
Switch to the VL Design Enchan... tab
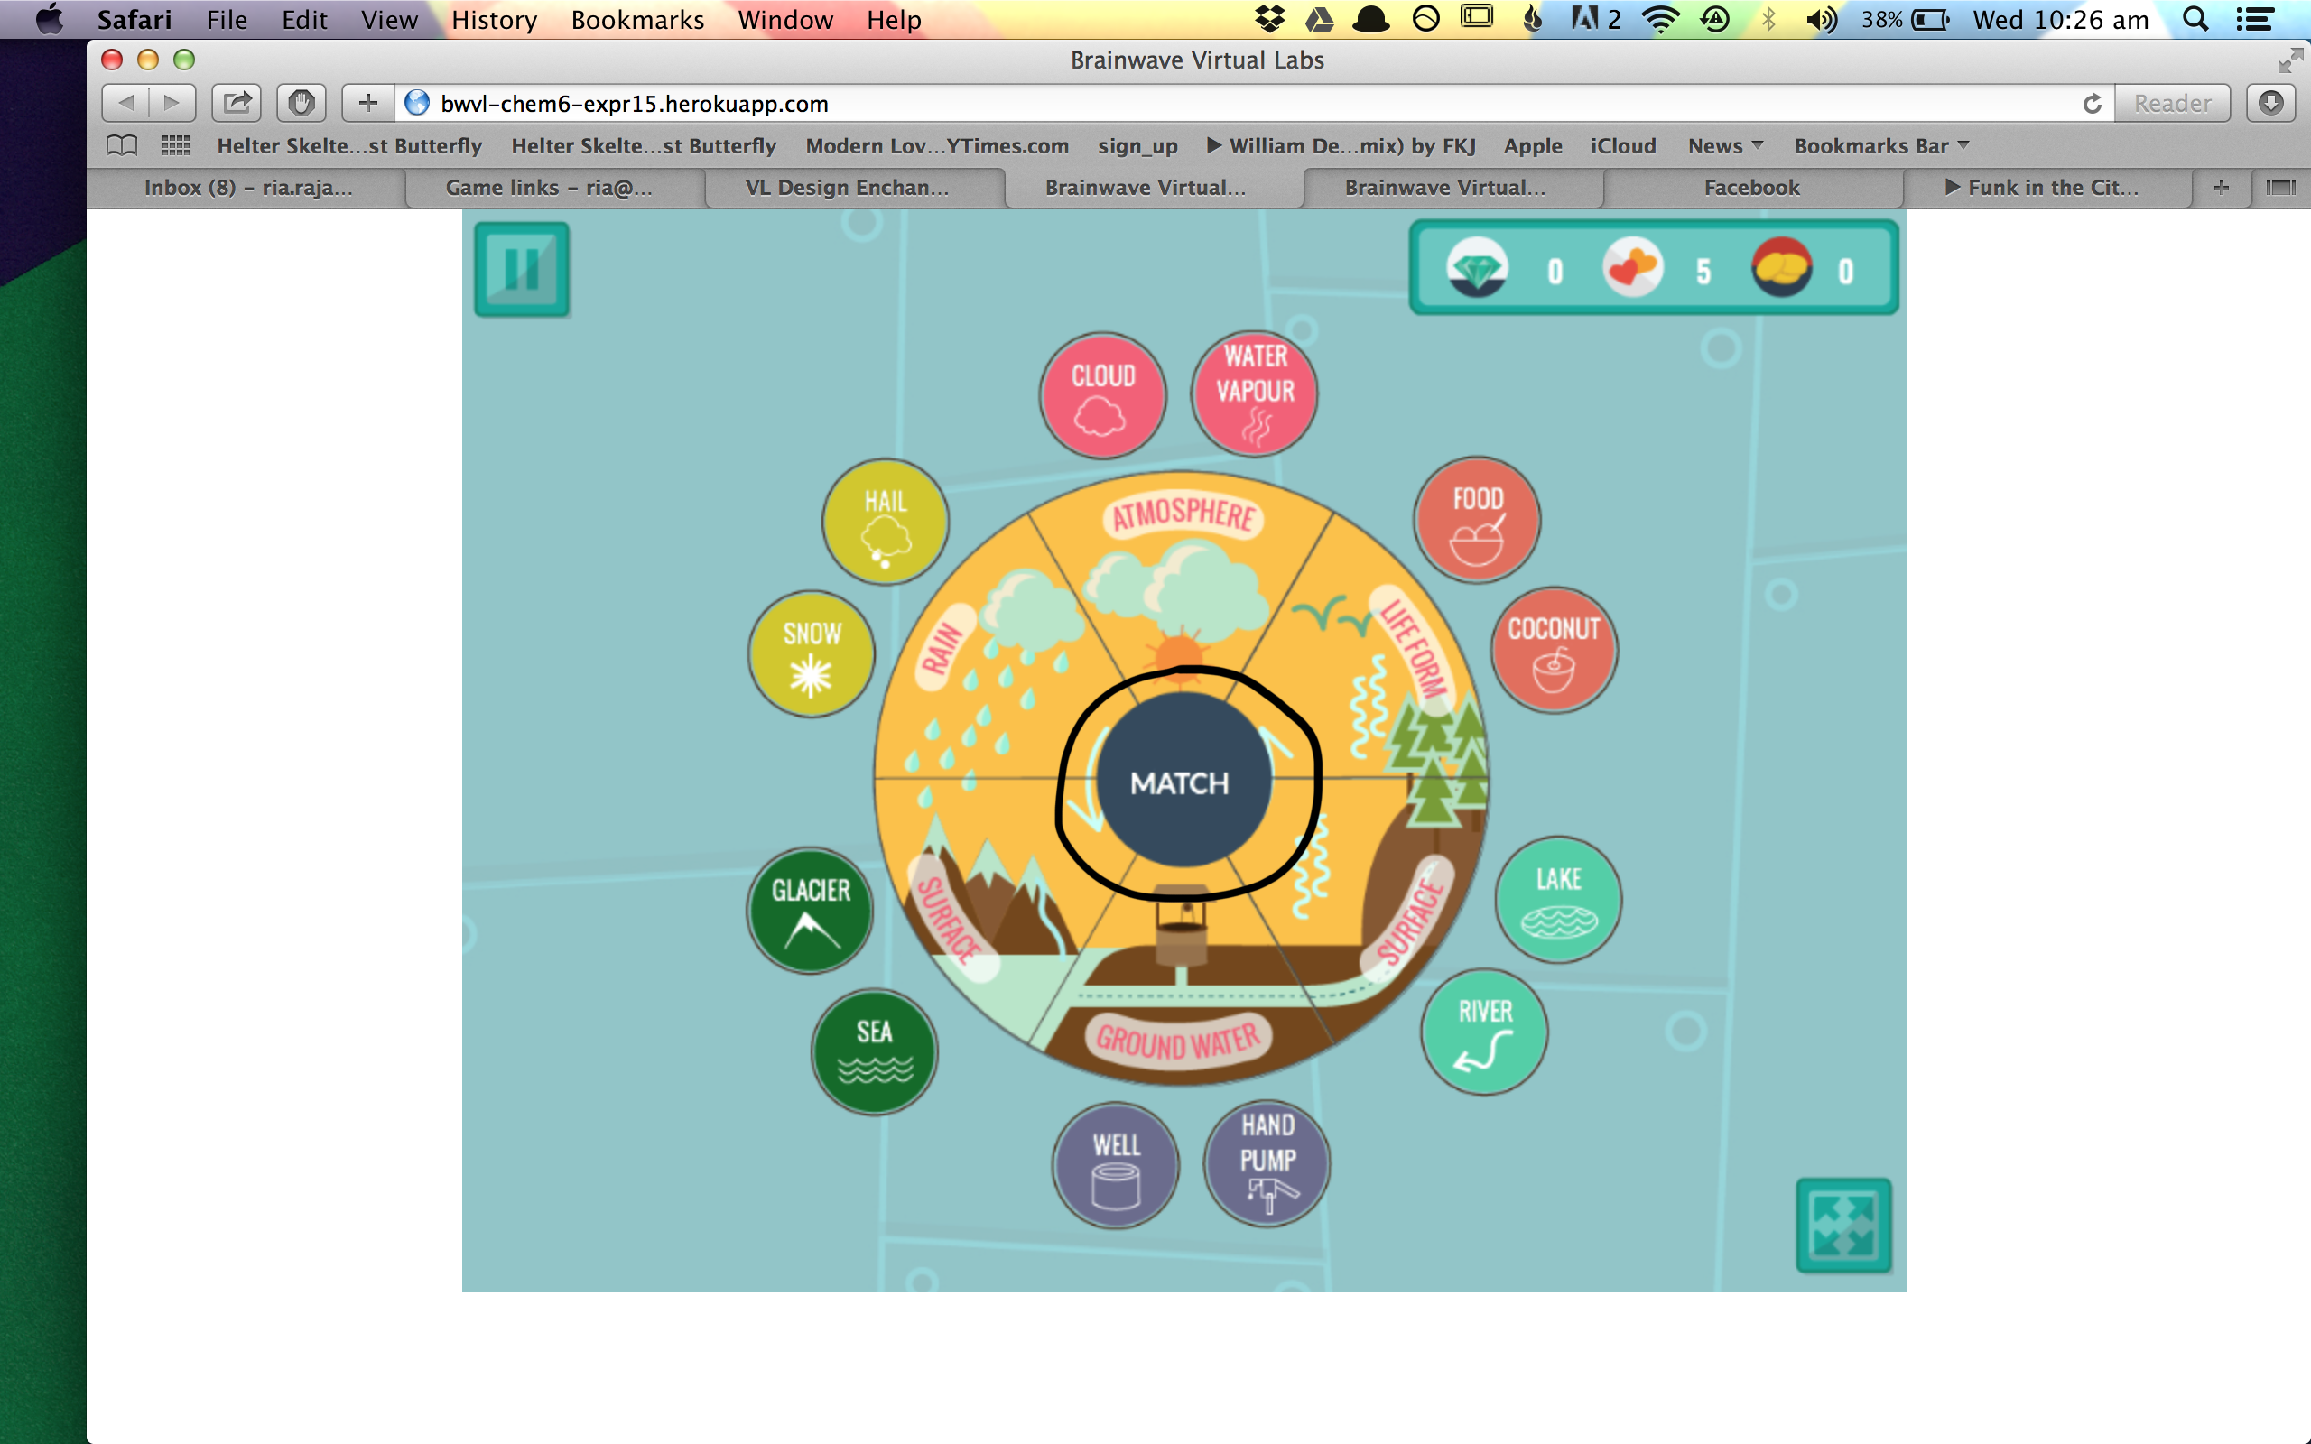coord(848,187)
